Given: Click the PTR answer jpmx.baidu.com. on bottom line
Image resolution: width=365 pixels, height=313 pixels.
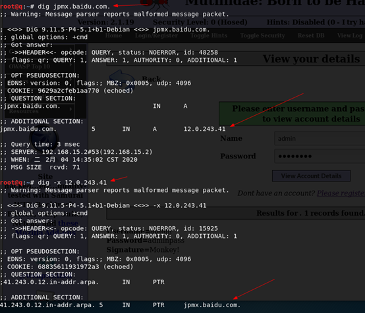Looking at the screenshot, I should [x=212, y=305].
